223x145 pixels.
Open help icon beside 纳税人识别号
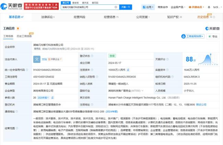click(x=97, y=77)
